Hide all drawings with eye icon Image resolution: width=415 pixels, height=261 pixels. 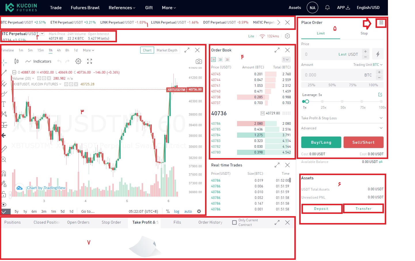(4, 205)
